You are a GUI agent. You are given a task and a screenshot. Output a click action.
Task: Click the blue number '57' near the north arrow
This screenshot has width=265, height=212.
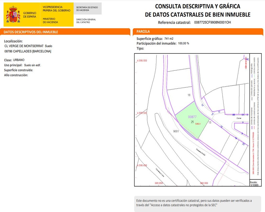click(248, 59)
